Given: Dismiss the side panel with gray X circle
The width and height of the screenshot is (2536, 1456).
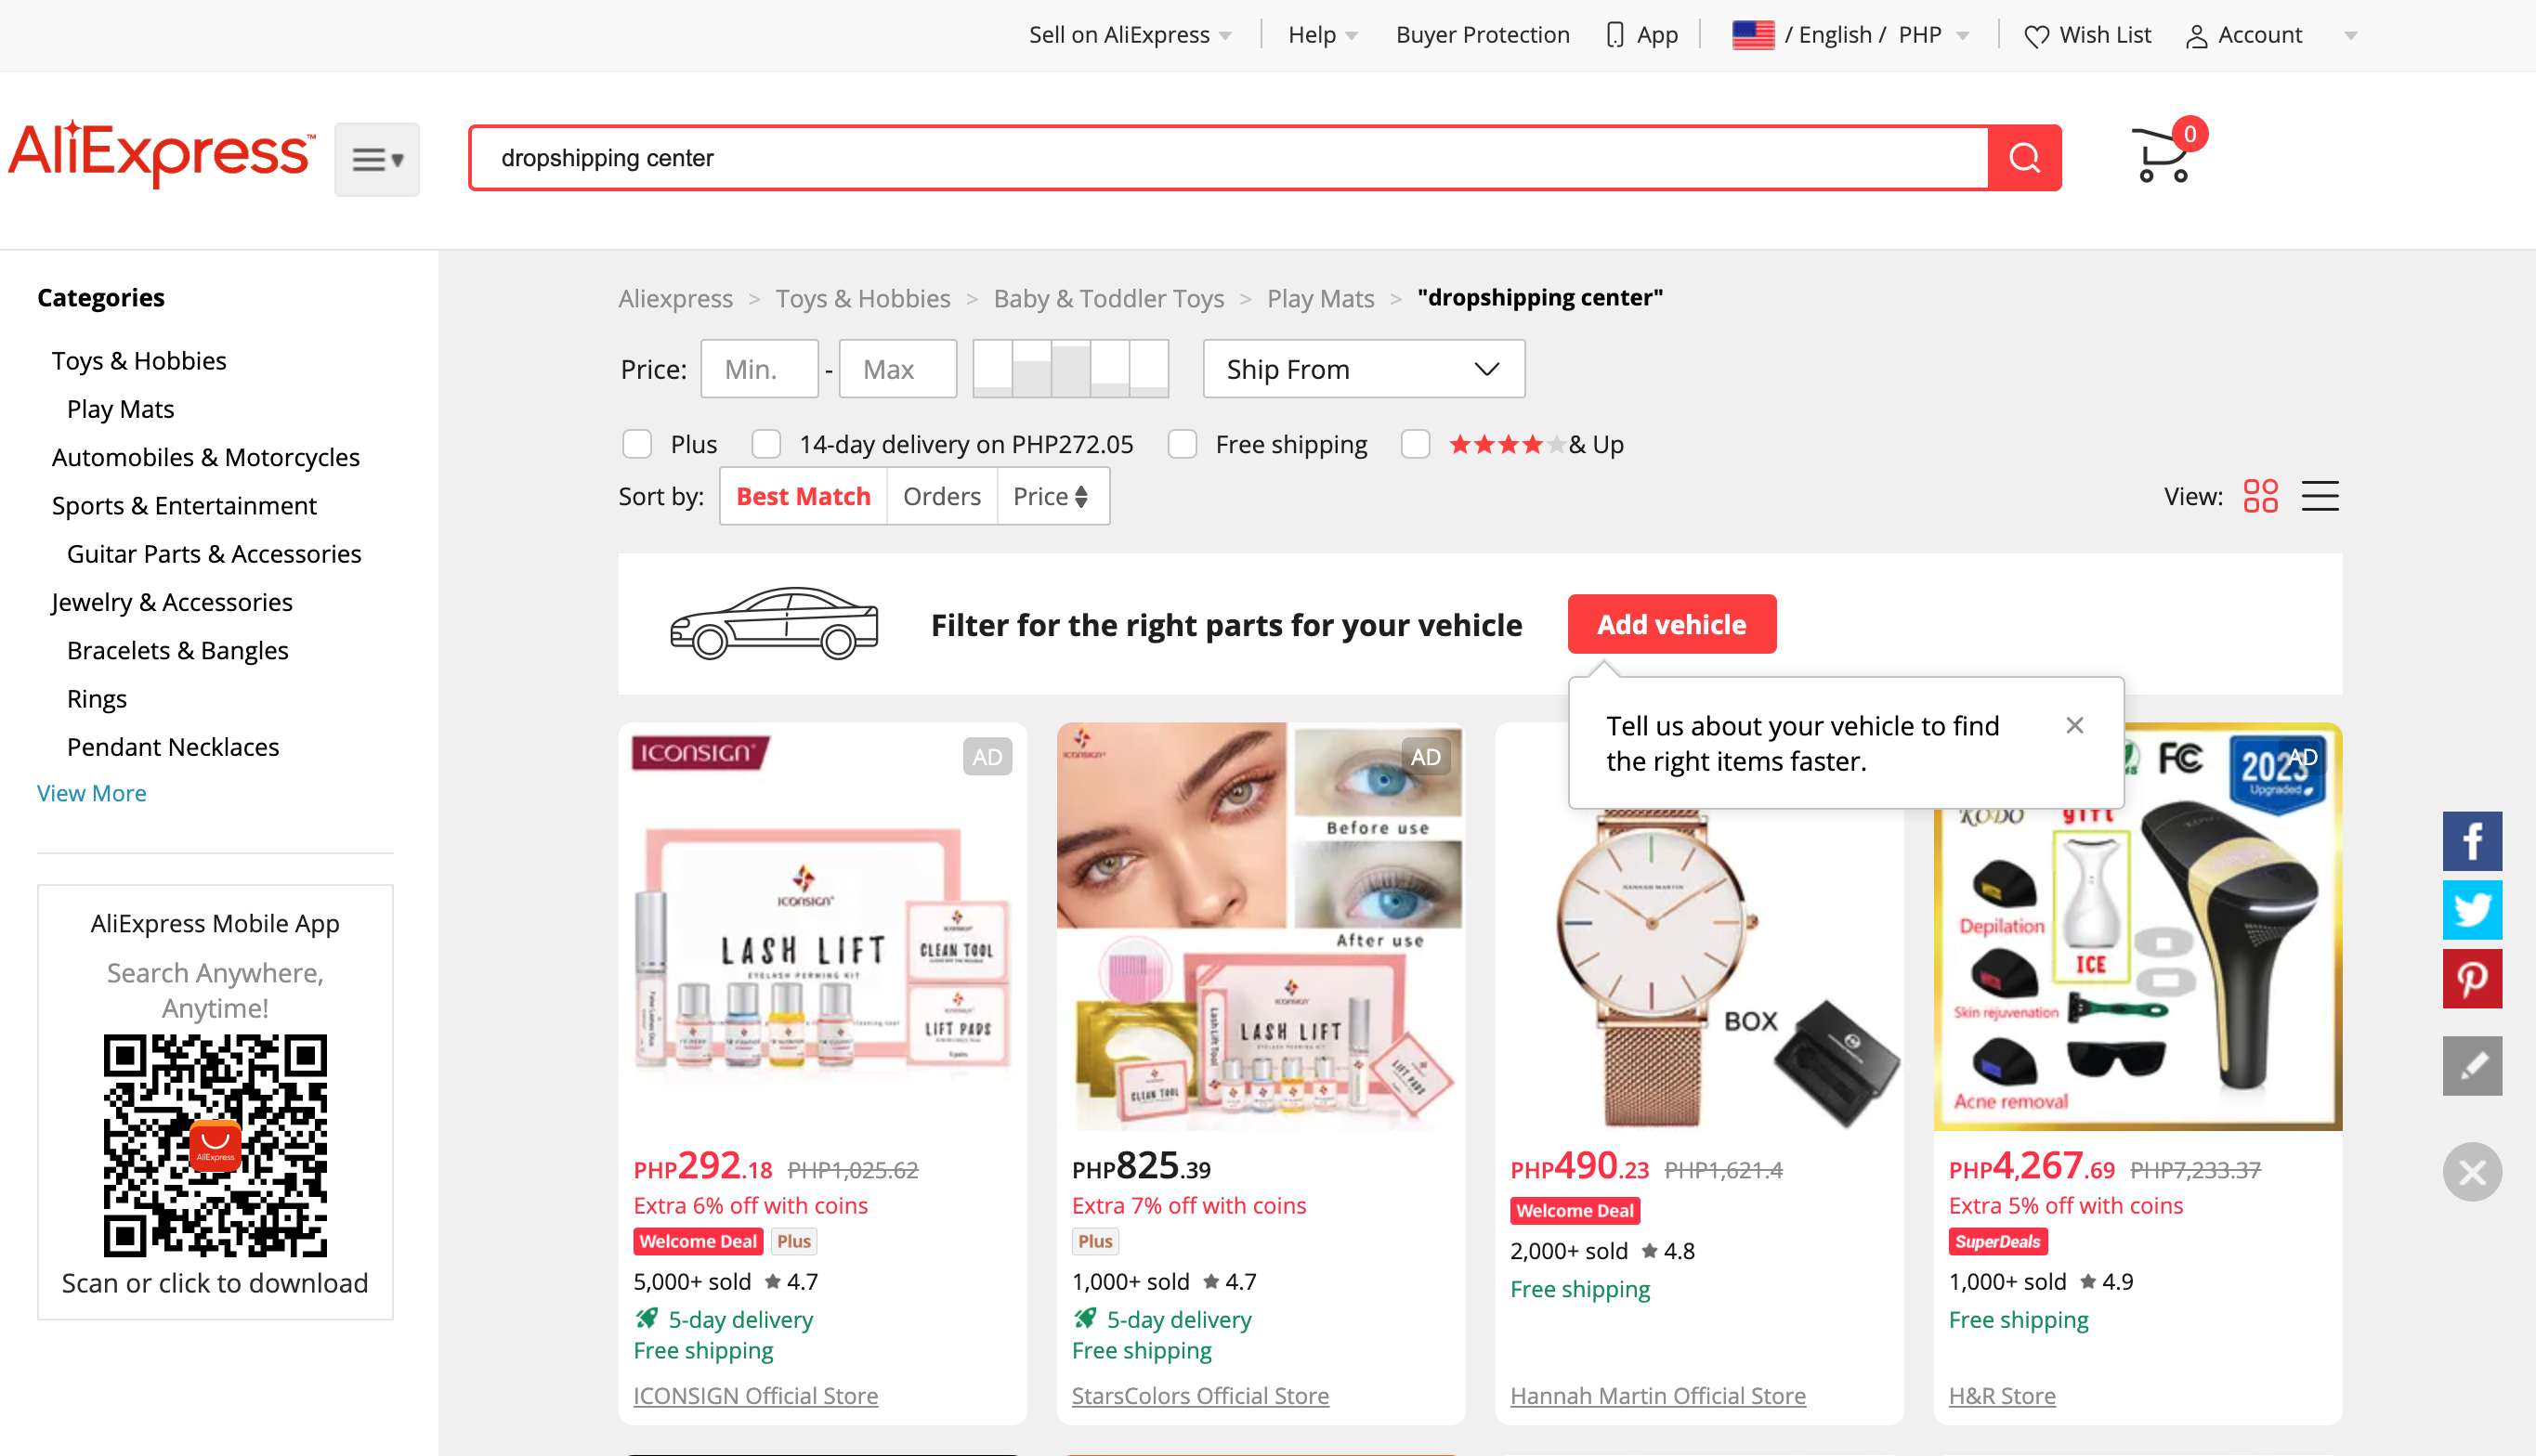Looking at the screenshot, I should click(2471, 1171).
